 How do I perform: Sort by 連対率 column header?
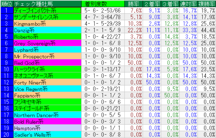(x=188, y=4)
